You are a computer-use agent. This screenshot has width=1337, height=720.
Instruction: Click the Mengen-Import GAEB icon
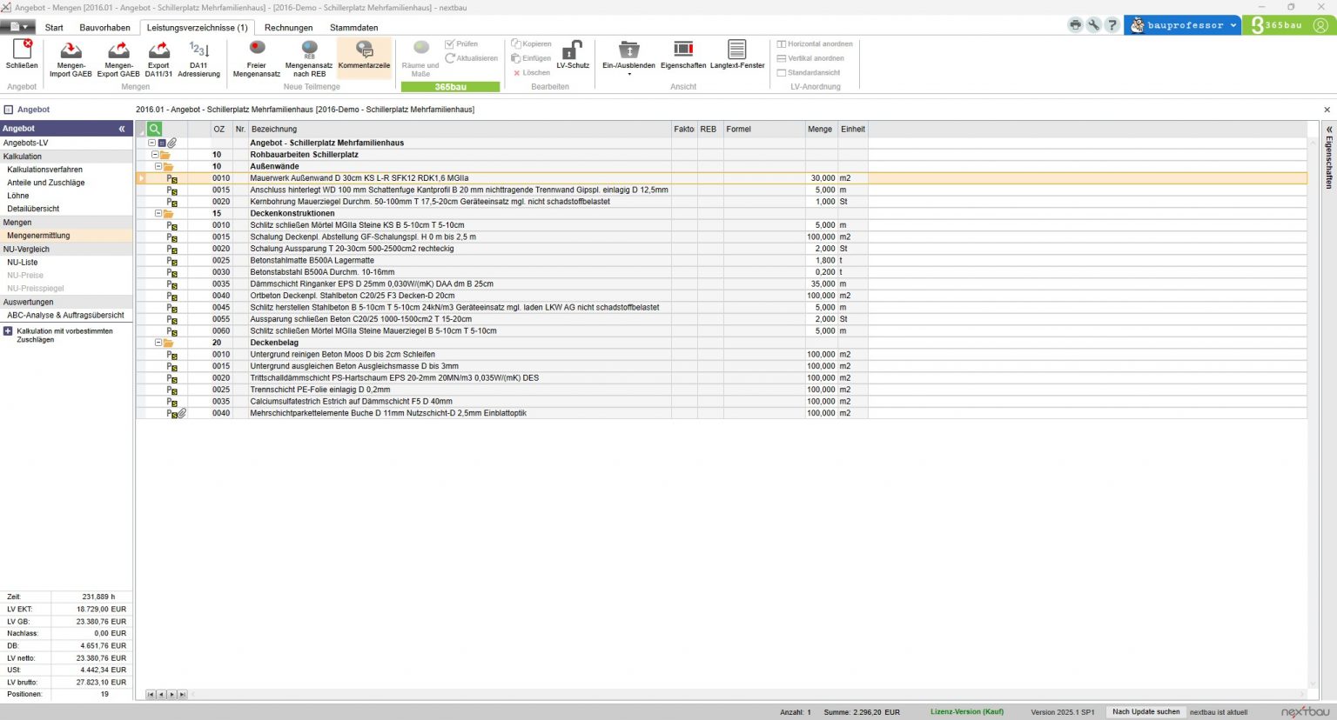coord(71,50)
